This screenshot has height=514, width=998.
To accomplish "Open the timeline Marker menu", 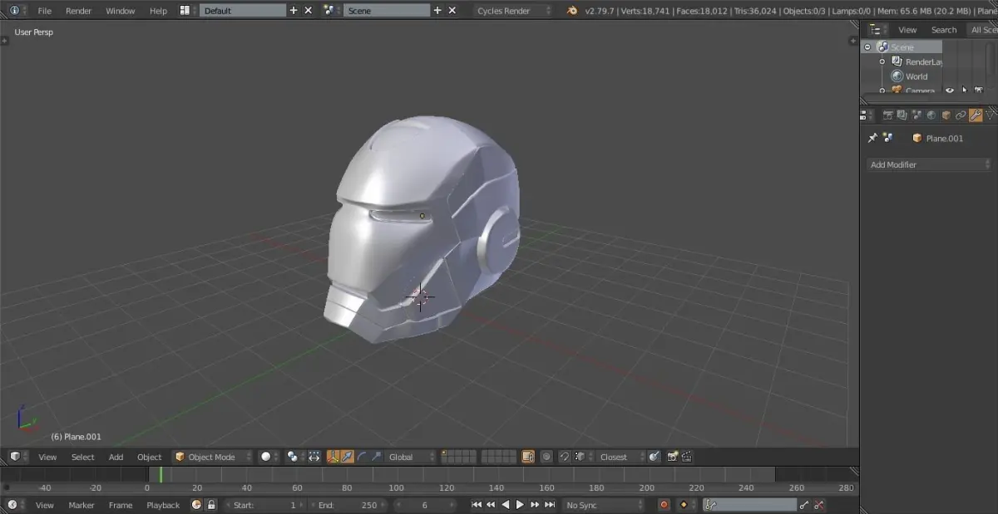I will (x=82, y=505).
